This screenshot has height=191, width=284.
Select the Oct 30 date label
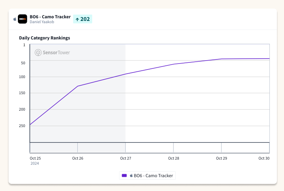click(264, 158)
